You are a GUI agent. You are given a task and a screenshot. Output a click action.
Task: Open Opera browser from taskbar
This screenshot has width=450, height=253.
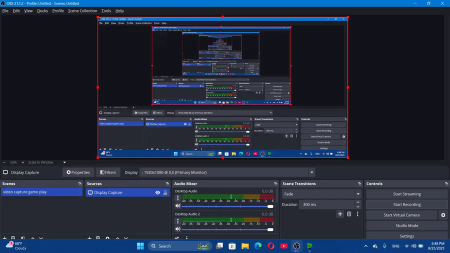click(x=271, y=246)
